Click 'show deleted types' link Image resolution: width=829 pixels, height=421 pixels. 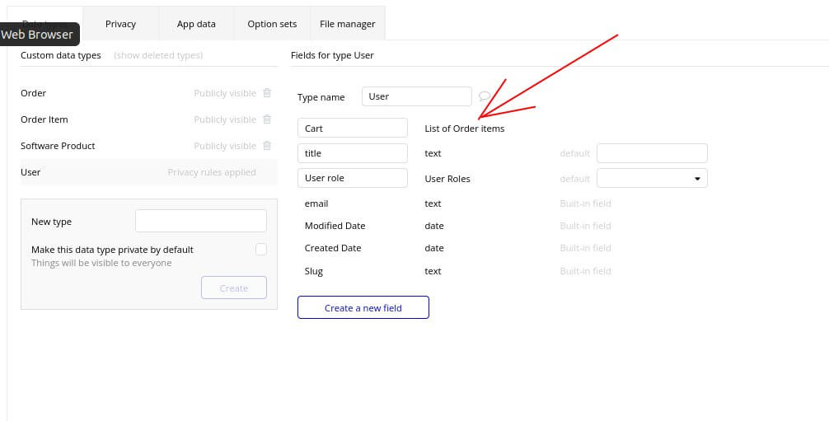(x=158, y=55)
